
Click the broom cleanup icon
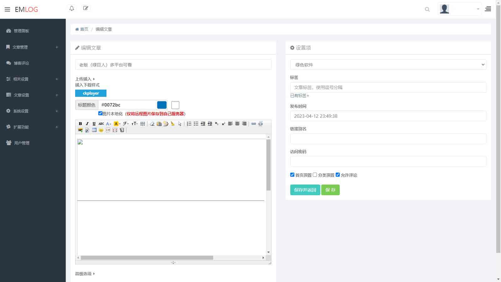[x=173, y=124]
